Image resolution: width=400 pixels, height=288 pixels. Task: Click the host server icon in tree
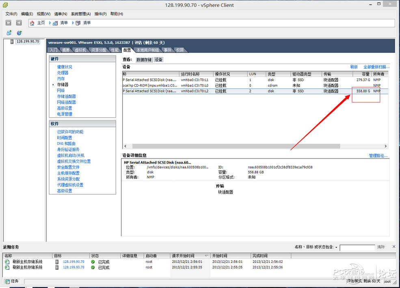(12, 41)
